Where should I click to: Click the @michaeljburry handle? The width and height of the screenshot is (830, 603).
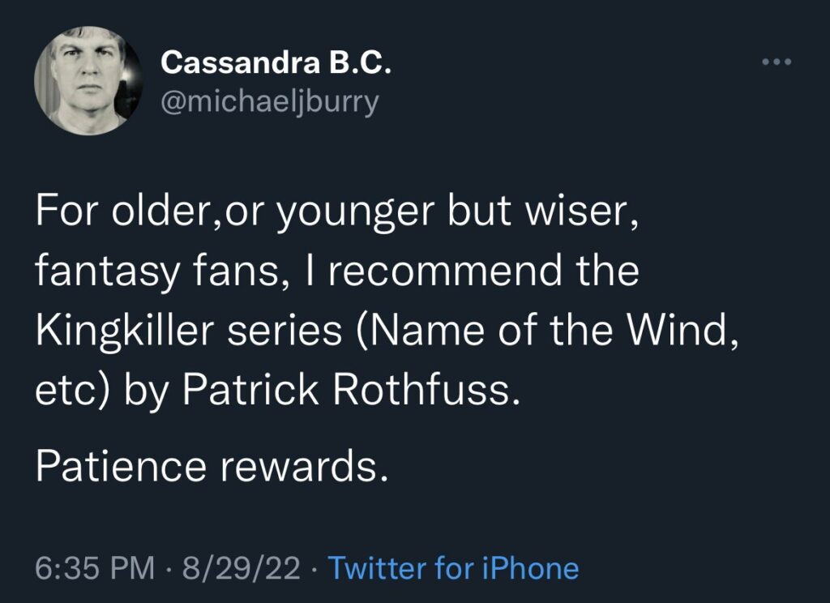(269, 103)
